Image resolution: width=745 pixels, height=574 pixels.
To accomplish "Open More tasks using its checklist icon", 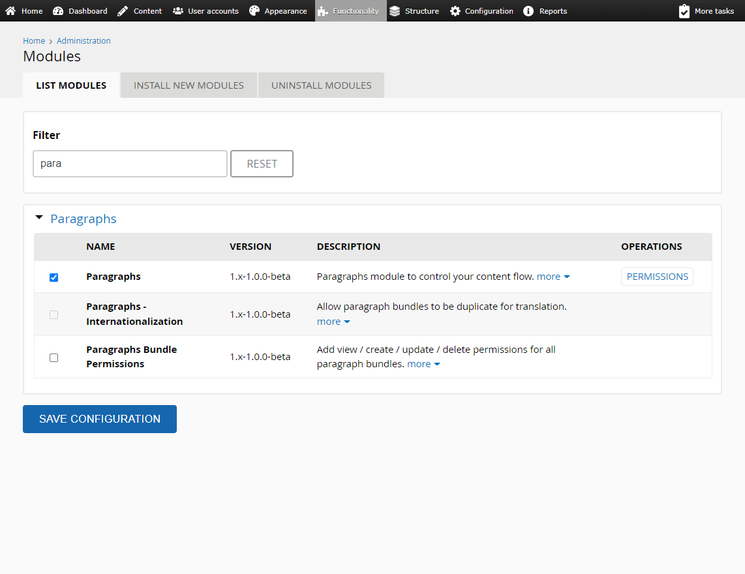I will coord(684,10).
